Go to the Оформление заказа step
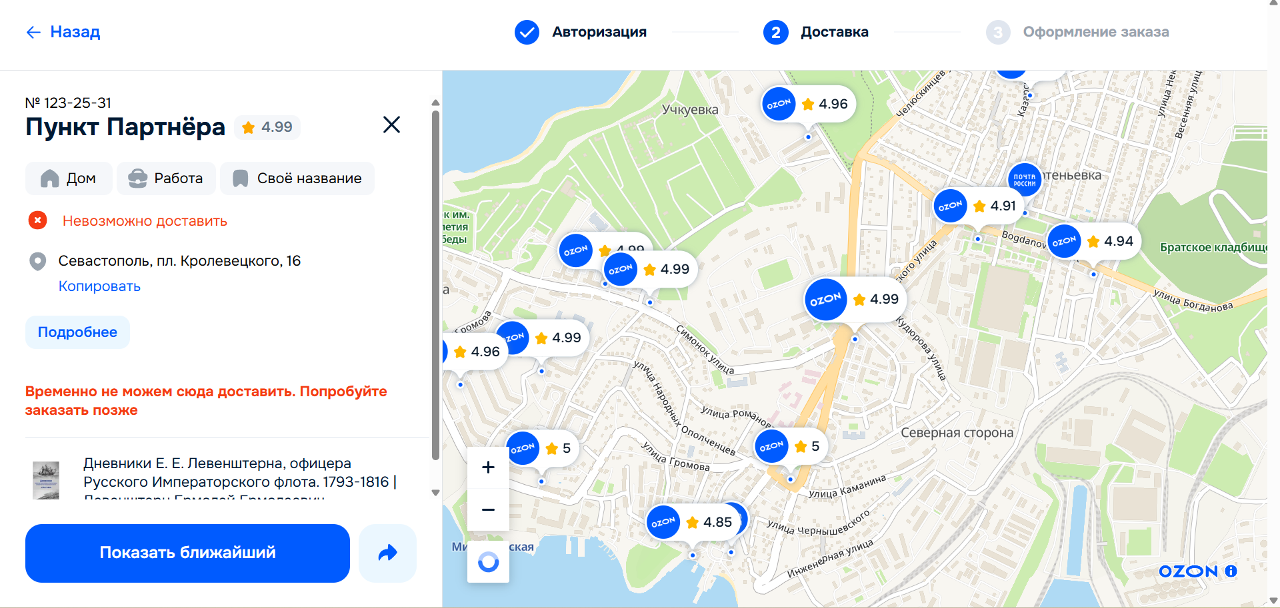Viewport: 1280px width, 608px height. click(1077, 32)
